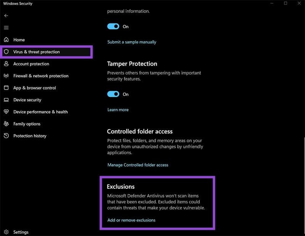Open Manage Controlled folder access link
The height and width of the screenshot is (236, 305).
pos(138,165)
